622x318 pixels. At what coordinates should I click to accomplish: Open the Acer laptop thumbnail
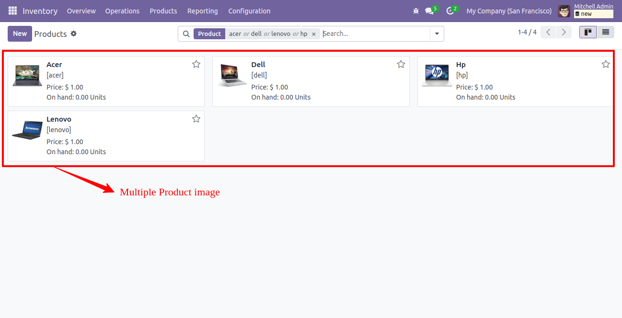pos(27,75)
